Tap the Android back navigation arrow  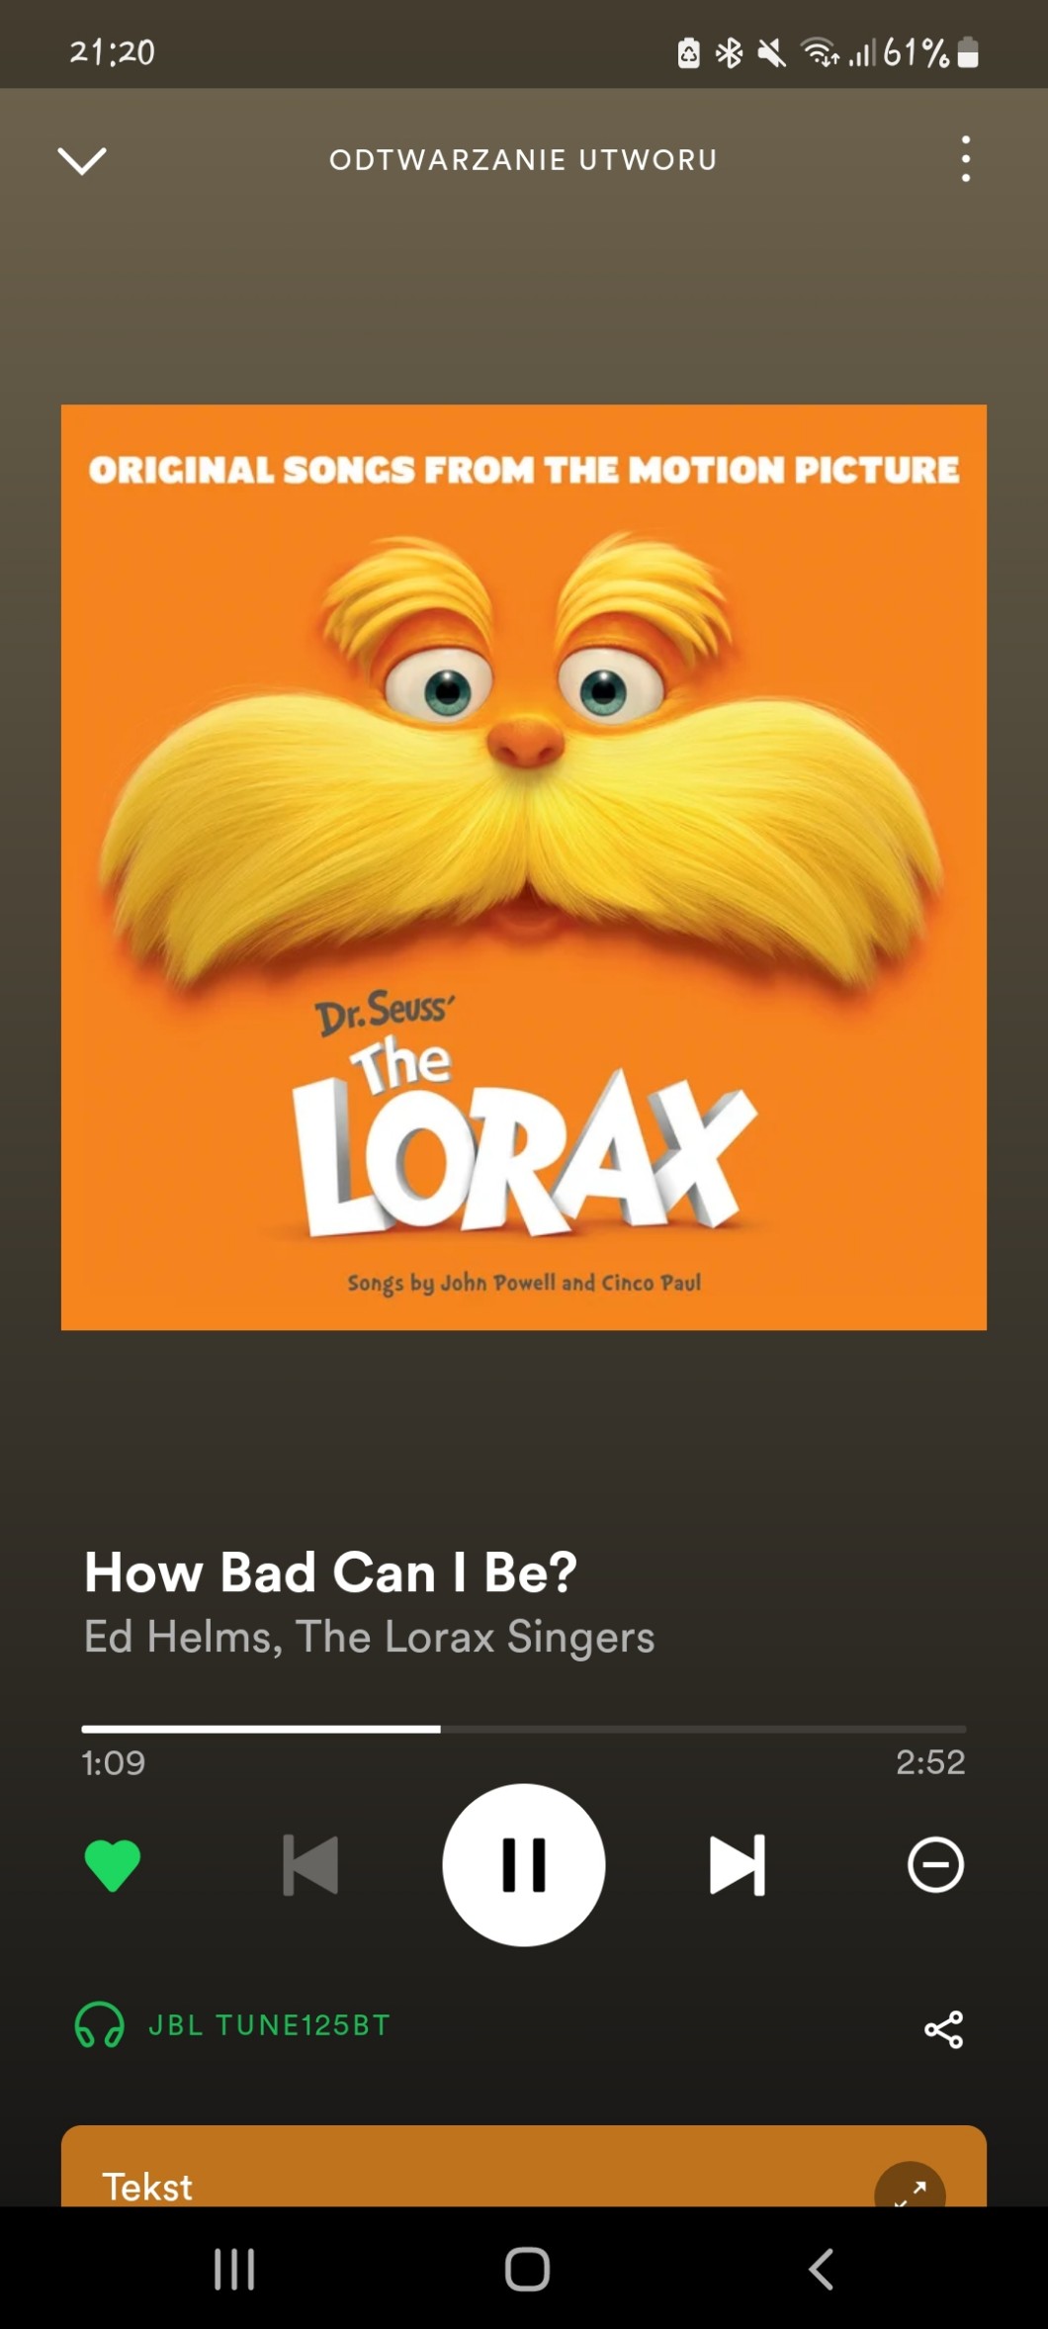821,2269
